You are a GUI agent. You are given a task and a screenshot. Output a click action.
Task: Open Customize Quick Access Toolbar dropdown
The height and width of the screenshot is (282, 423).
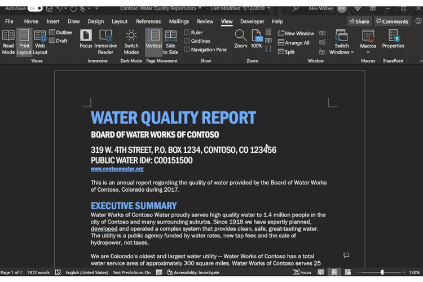click(97, 8)
